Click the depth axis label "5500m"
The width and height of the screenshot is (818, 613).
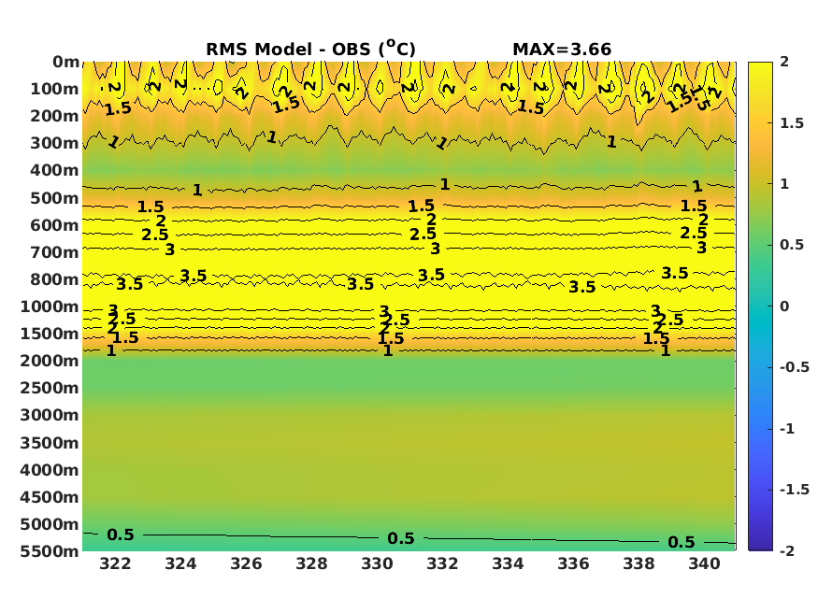pyautogui.click(x=50, y=552)
